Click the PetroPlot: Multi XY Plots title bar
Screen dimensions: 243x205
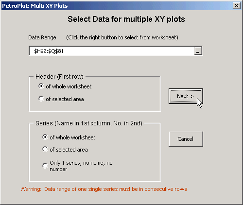pos(117,6)
